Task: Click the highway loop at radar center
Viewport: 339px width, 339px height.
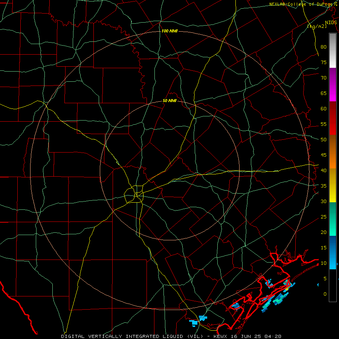Action: pos(134,194)
